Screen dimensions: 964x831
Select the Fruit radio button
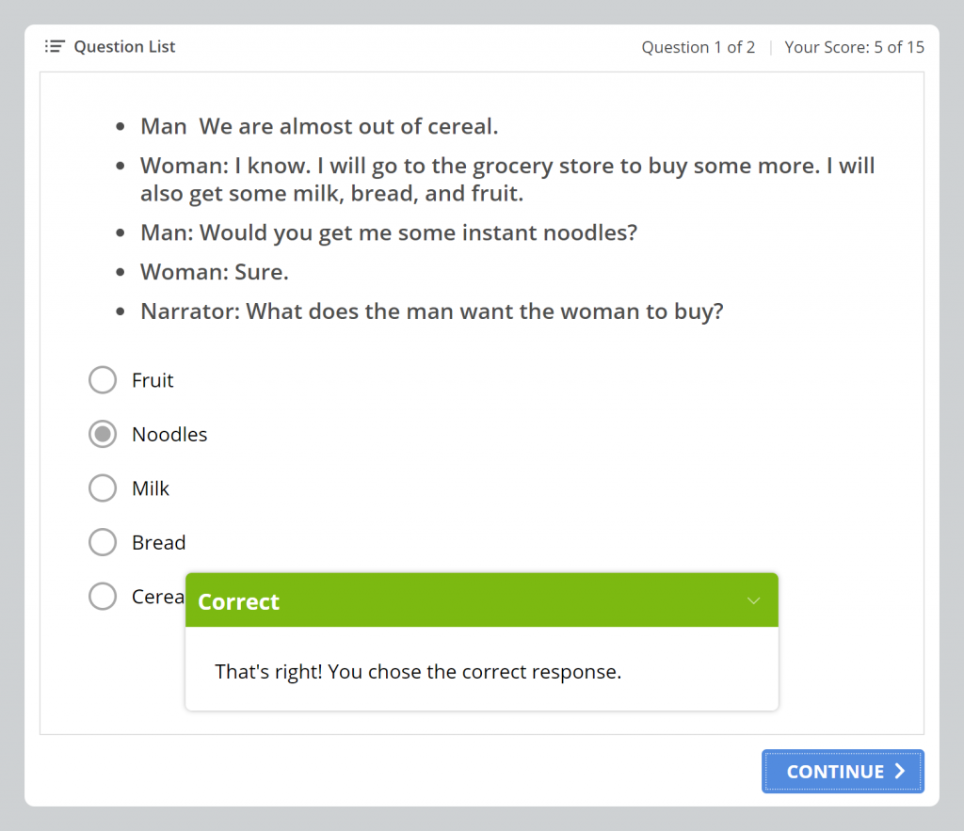(x=103, y=380)
